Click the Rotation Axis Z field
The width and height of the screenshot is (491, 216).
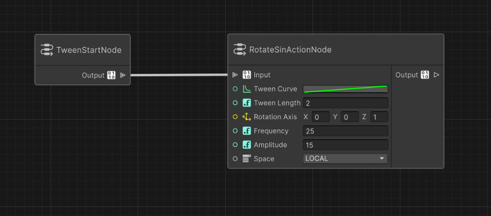coord(379,117)
